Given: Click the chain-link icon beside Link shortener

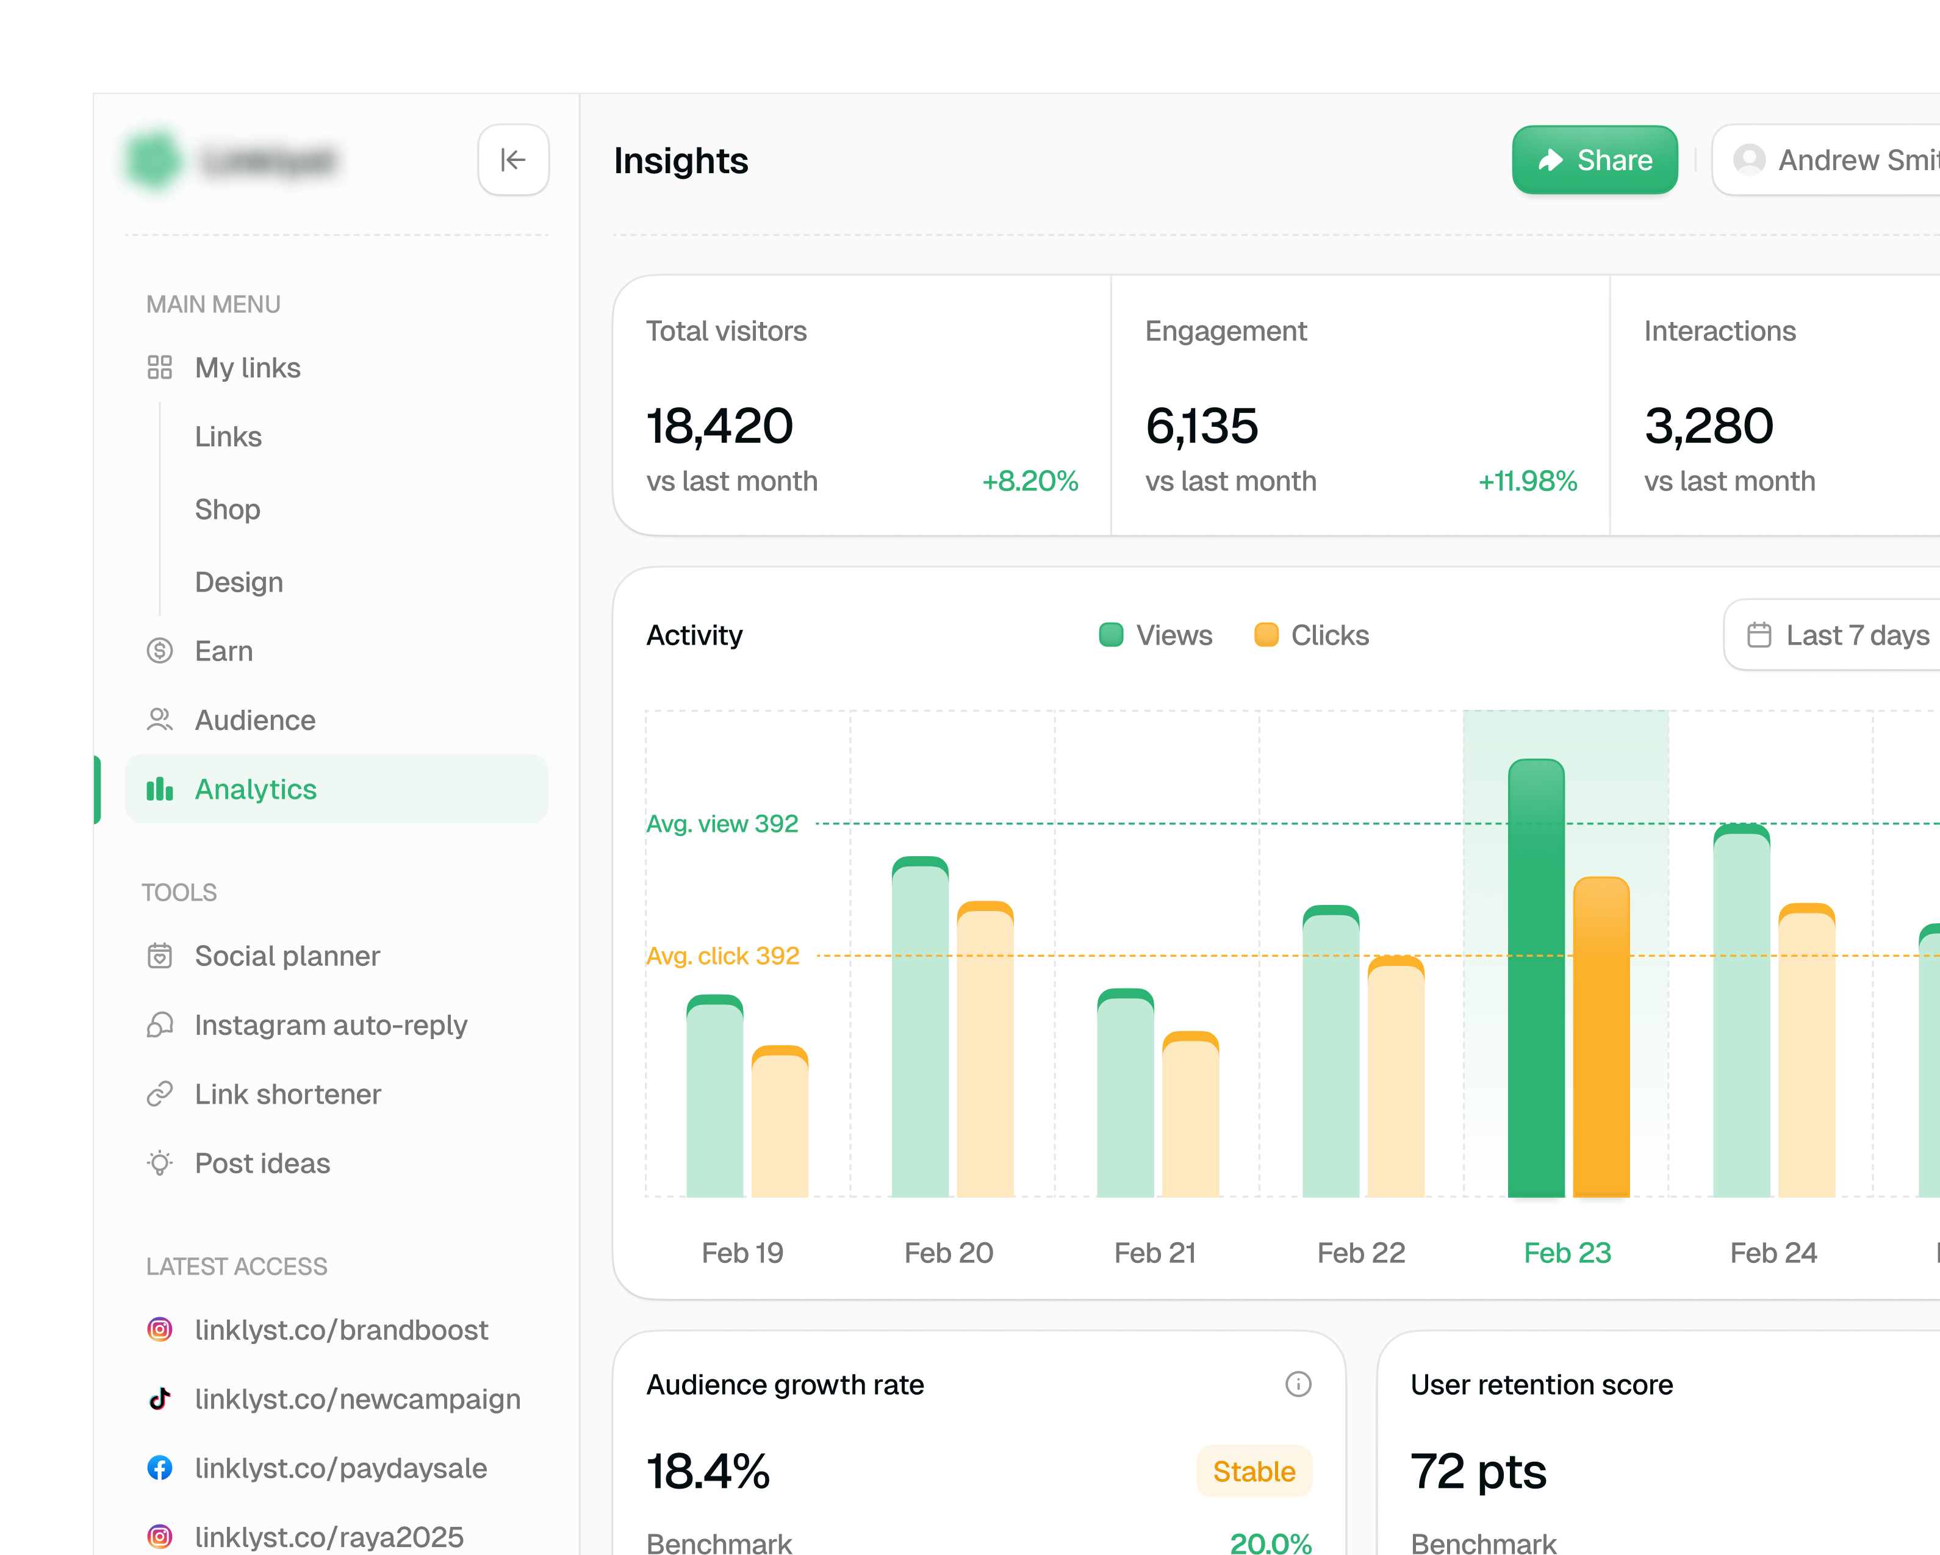Looking at the screenshot, I should [159, 1093].
